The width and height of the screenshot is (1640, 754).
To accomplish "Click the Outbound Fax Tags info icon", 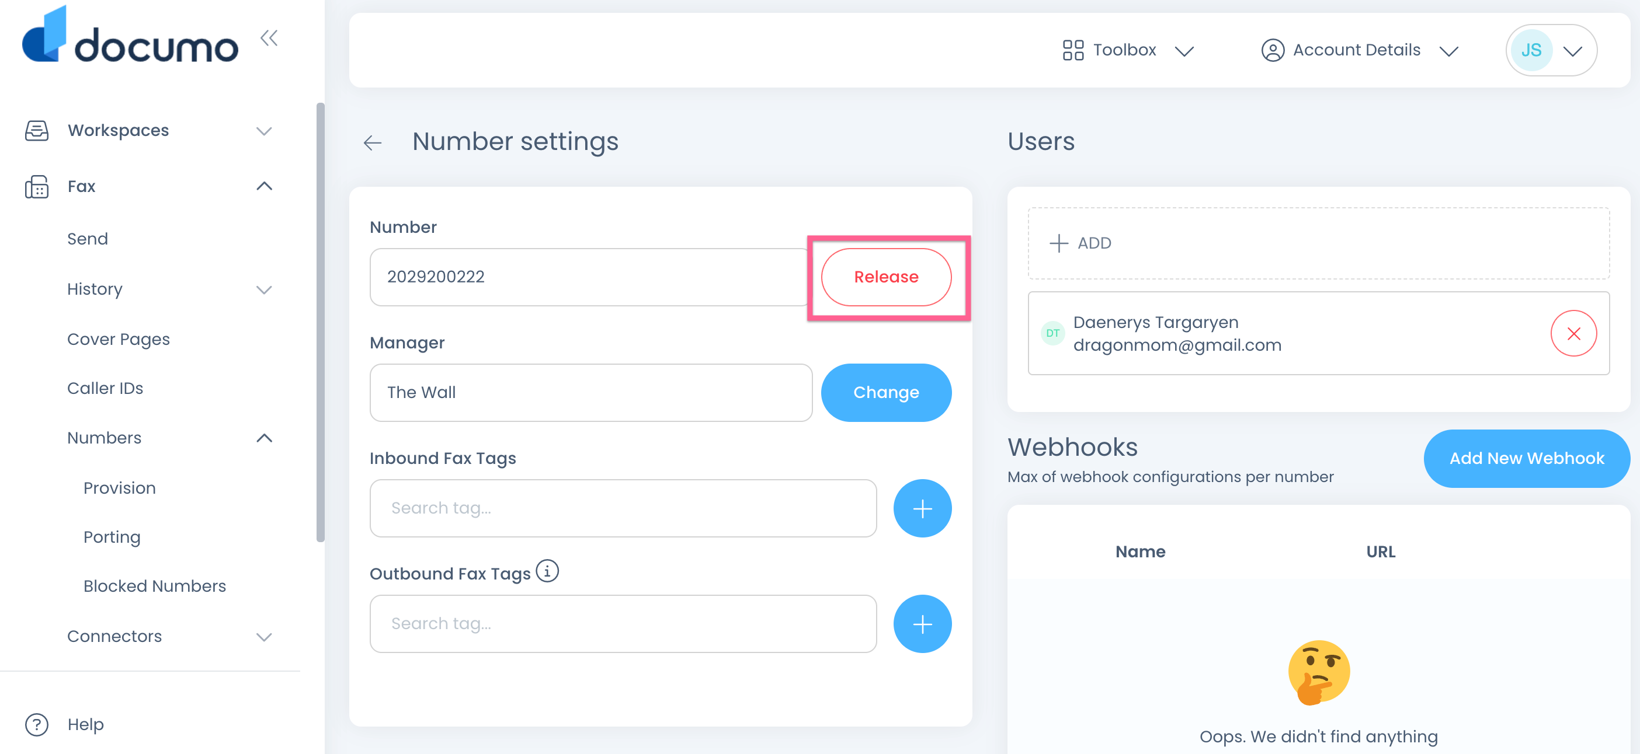I will pyautogui.click(x=547, y=571).
